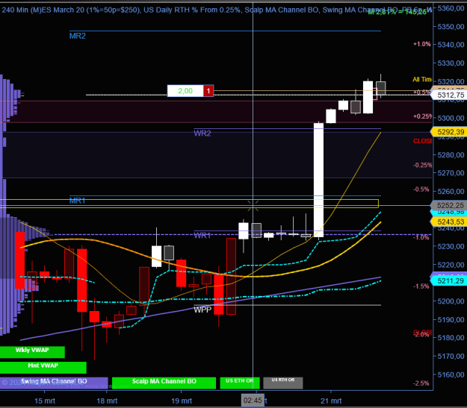Click the order quantity box showing 2,00
The height and width of the screenshot is (408, 467).
[185, 91]
